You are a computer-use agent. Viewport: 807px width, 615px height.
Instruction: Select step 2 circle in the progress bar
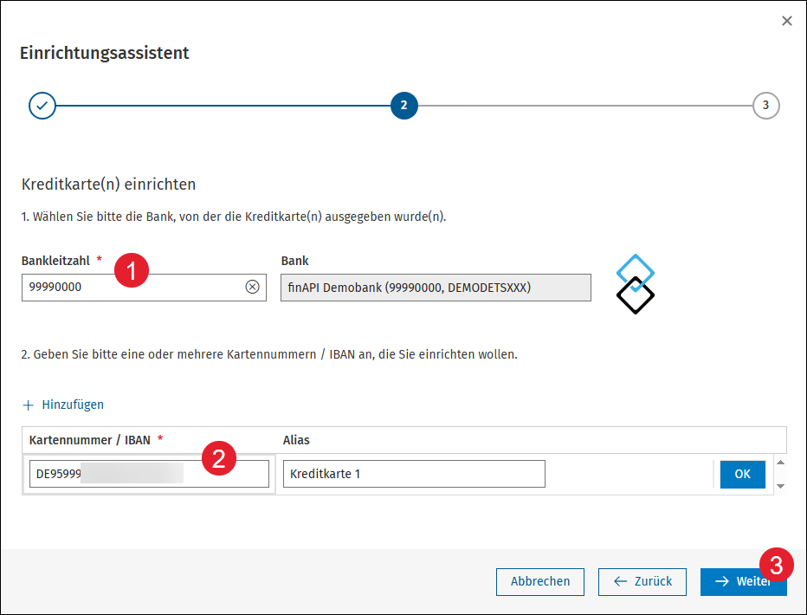point(404,106)
